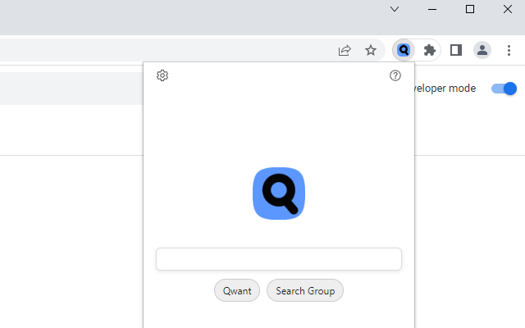Open the help question mark icon
The image size is (525, 328).
[395, 75]
